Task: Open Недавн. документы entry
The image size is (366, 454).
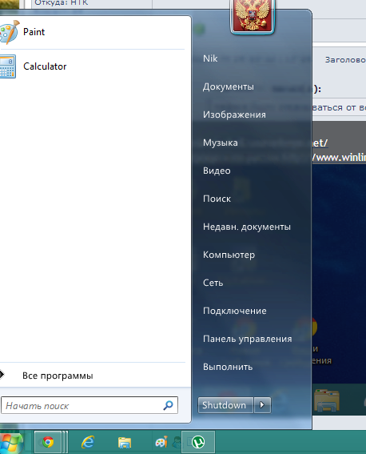Action: (247, 227)
